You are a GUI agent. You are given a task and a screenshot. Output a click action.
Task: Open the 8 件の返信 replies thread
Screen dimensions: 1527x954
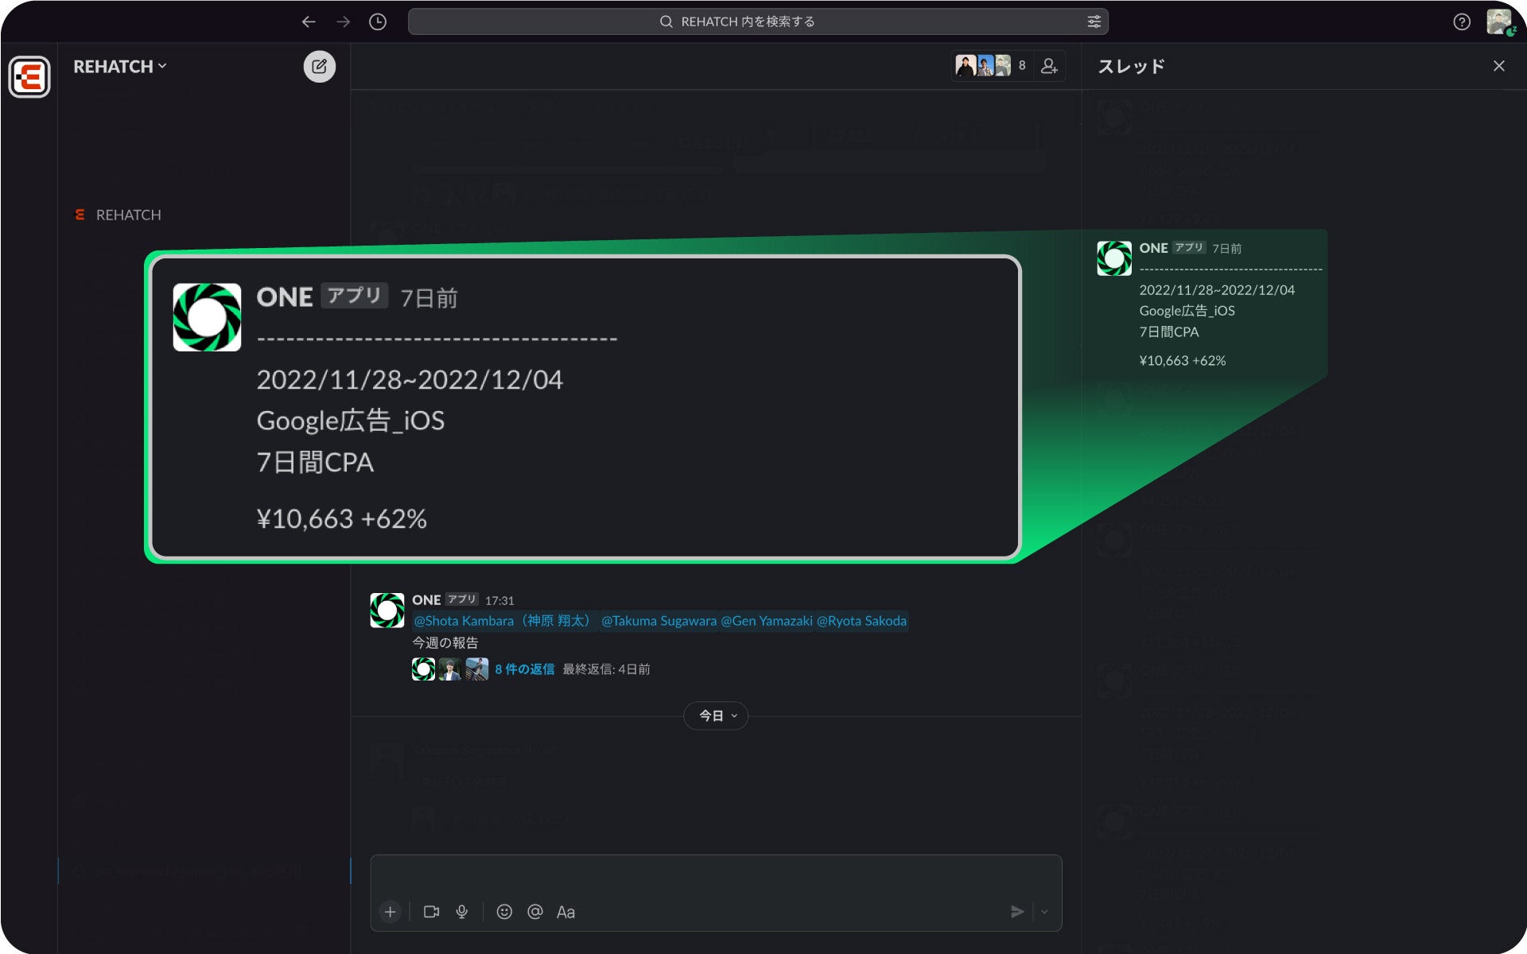coord(525,669)
